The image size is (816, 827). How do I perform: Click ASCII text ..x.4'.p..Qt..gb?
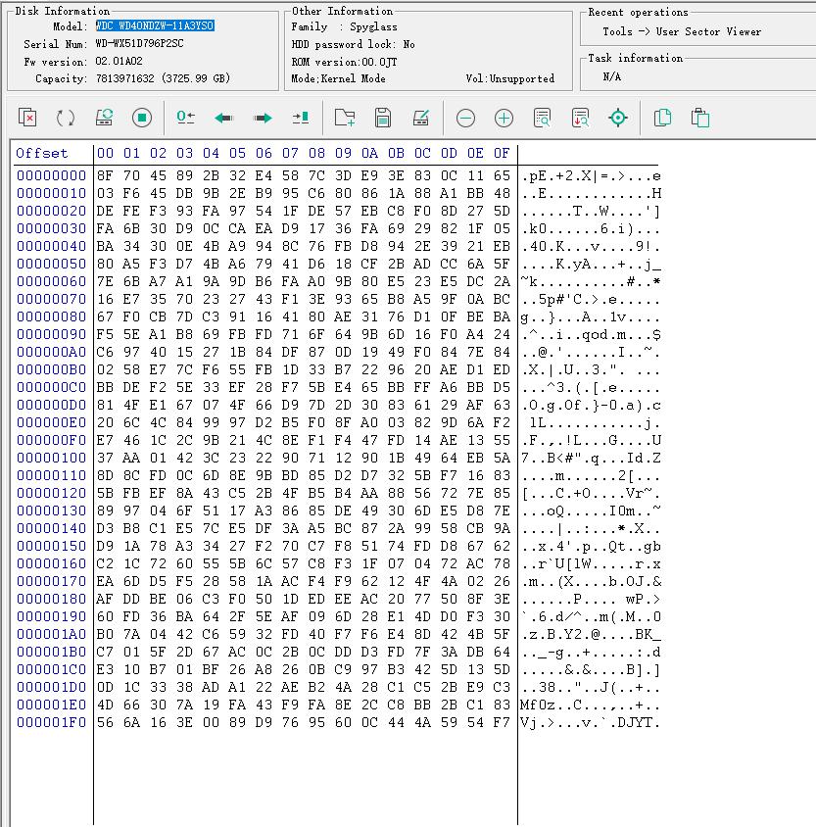point(591,546)
